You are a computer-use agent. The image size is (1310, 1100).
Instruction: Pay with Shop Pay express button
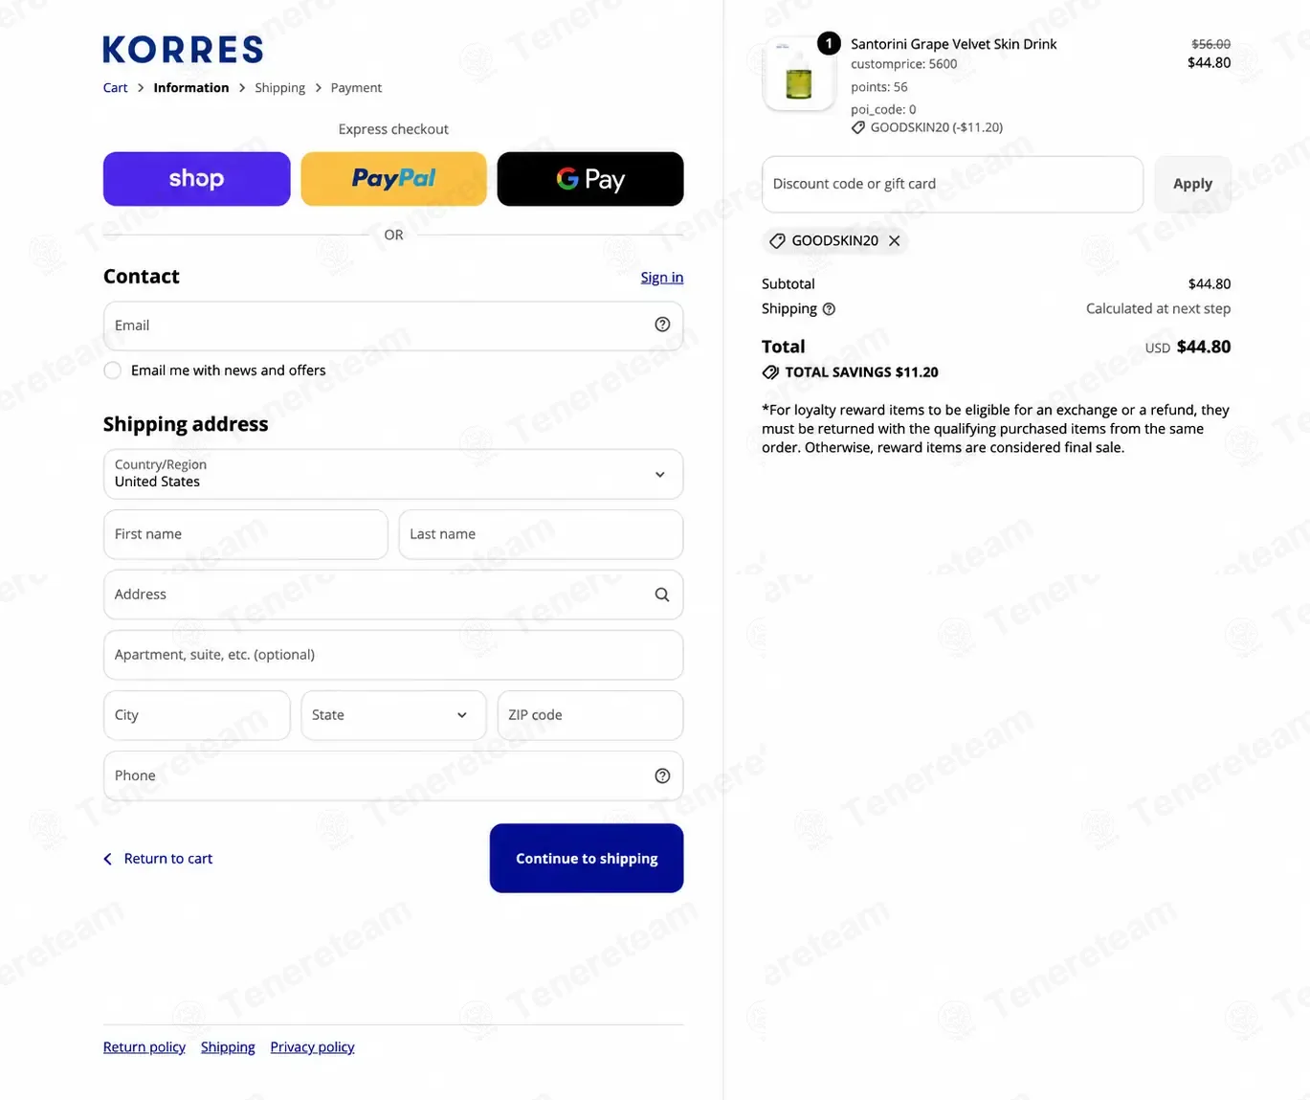coord(197,179)
